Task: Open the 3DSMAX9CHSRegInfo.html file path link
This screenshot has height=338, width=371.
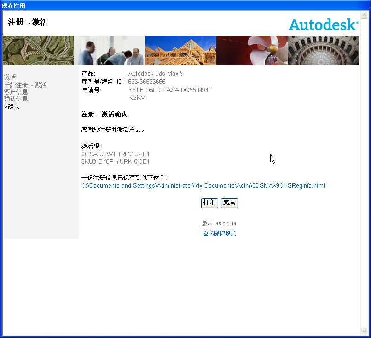Action: tap(203, 185)
